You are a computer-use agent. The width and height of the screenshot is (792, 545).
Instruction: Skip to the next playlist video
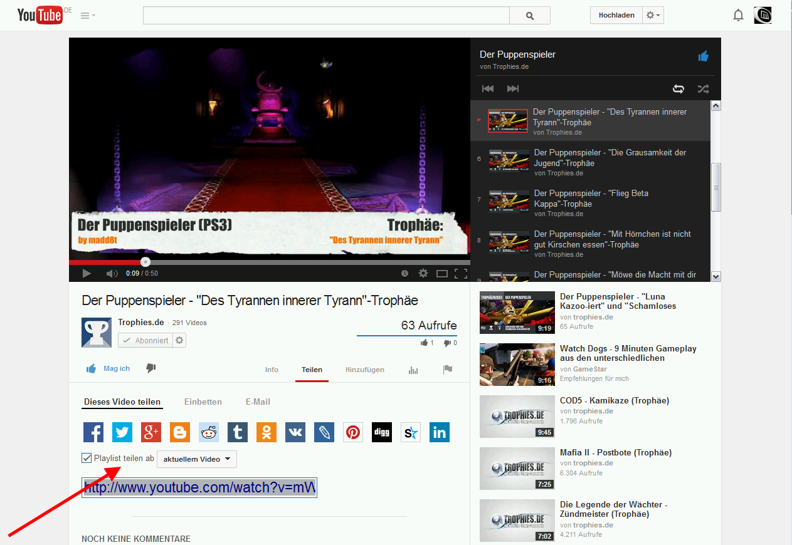point(512,88)
